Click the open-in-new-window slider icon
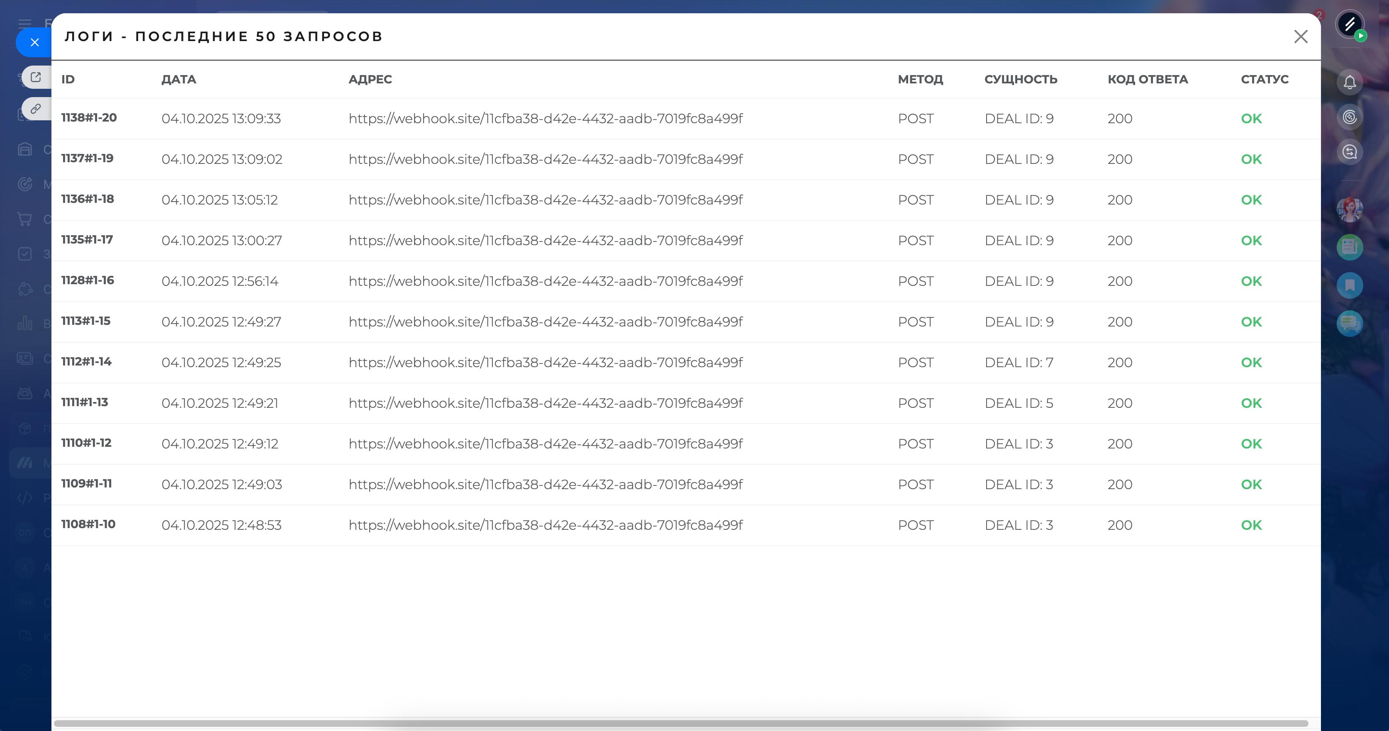Screen dimensions: 1389x731 (x=36, y=77)
